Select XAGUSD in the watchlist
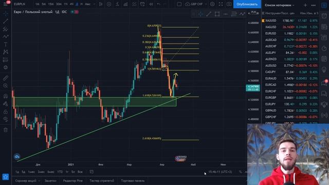329x185 pixels. (x=290, y=27)
